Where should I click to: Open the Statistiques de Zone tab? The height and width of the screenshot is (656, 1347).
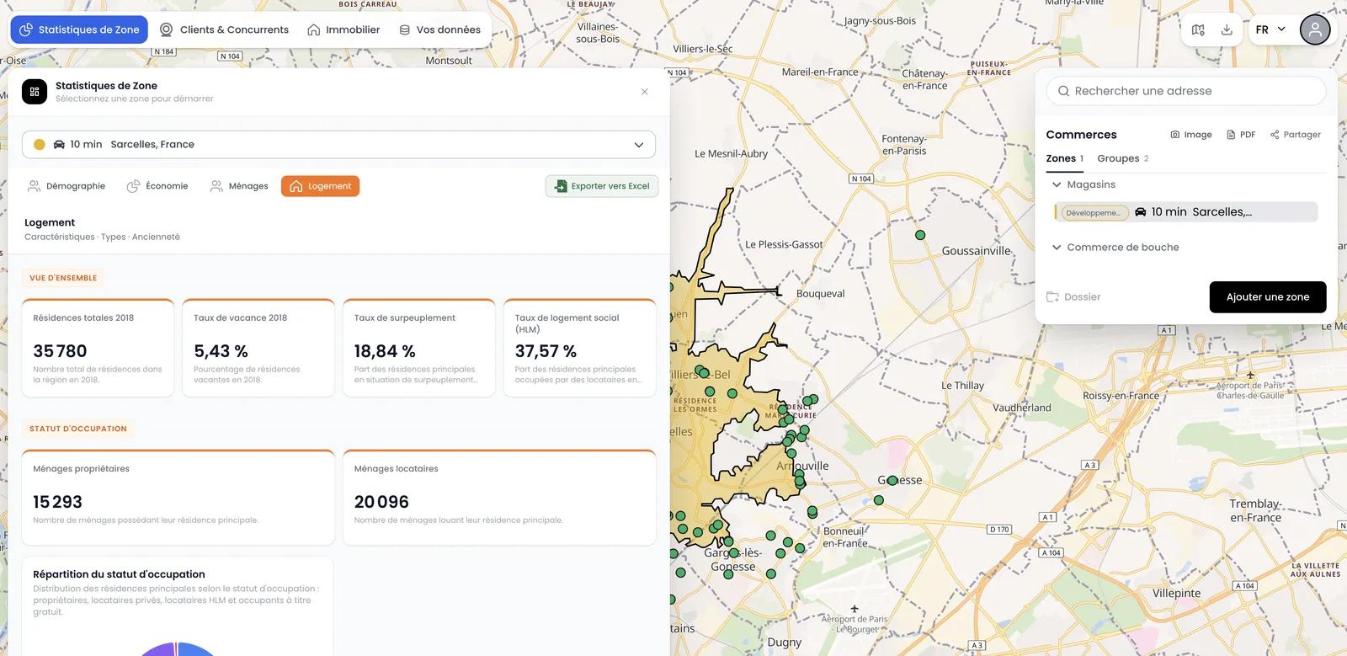pos(79,29)
